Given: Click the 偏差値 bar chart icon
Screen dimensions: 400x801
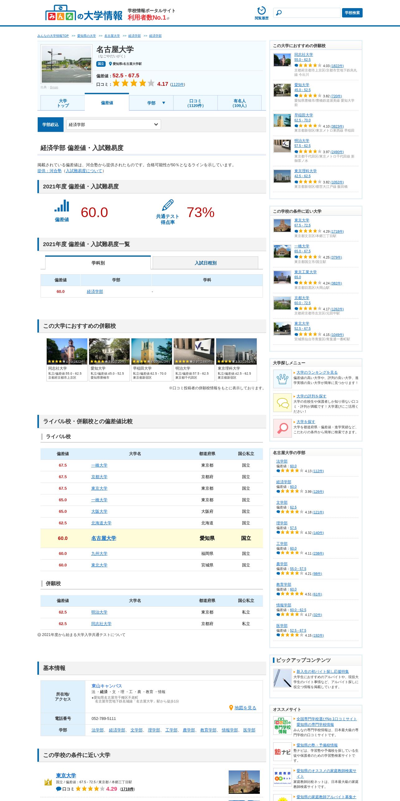Looking at the screenshot, I should (62, 206).
